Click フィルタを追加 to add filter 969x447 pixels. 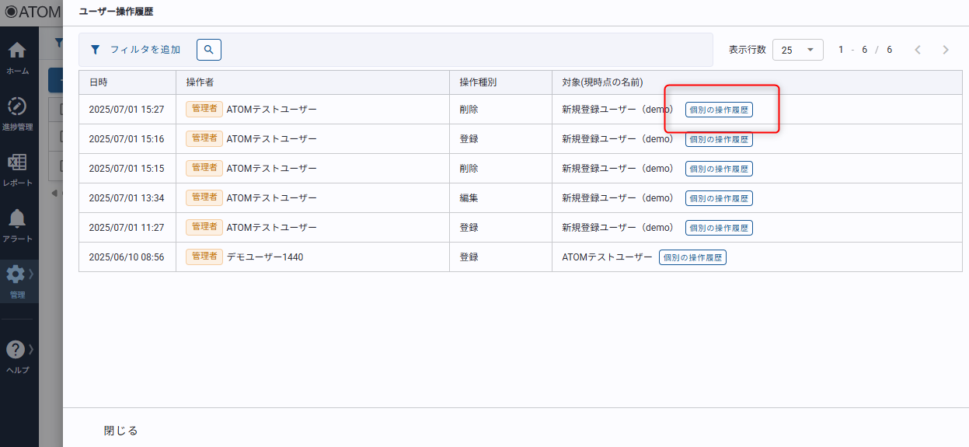coord(145,50)
